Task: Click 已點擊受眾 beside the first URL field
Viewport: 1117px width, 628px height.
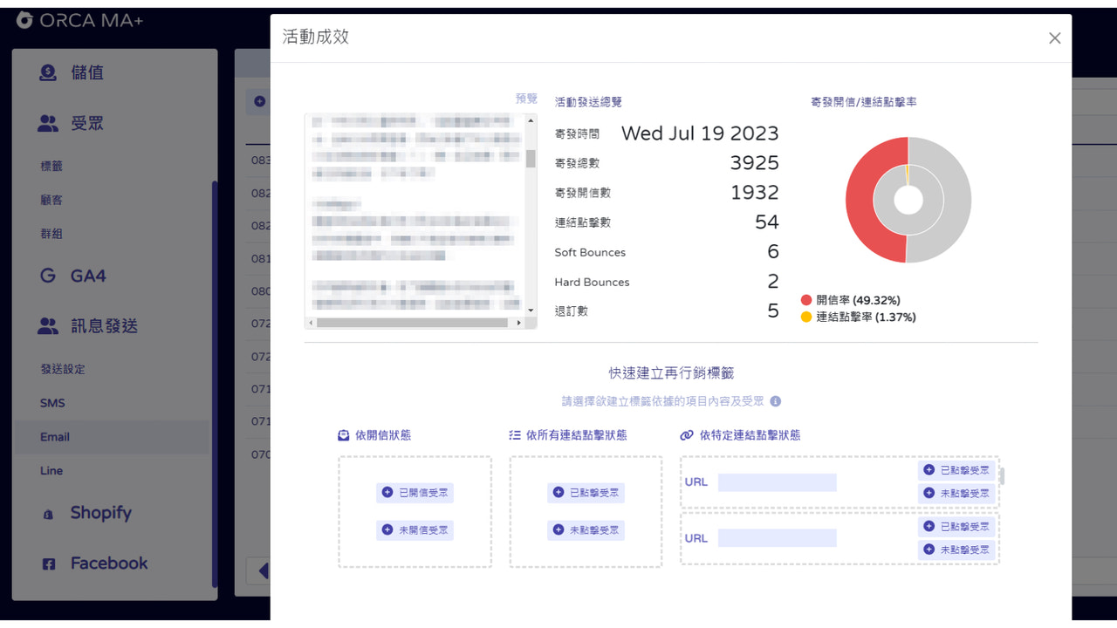Action: point(956,470)
